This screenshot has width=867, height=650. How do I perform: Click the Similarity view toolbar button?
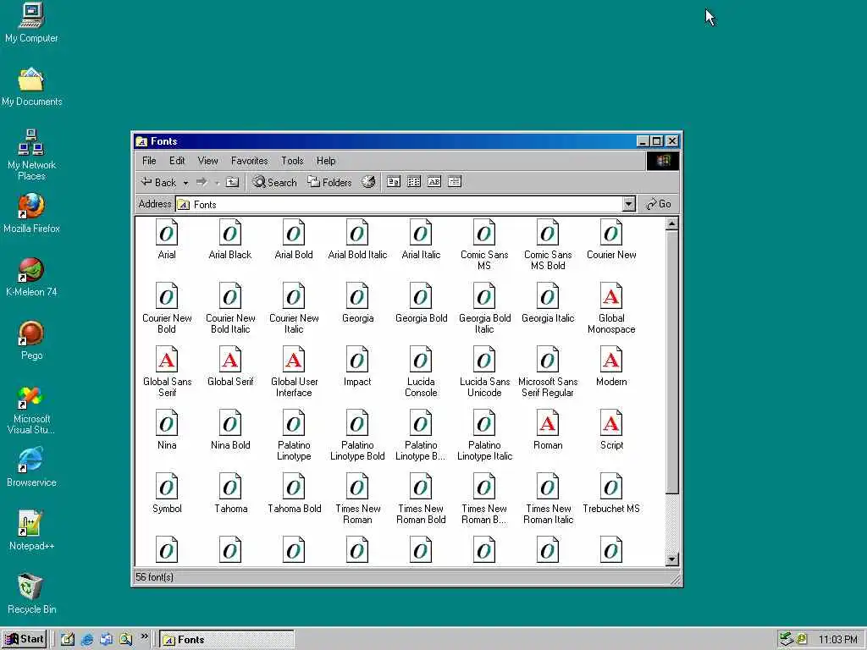434,182
